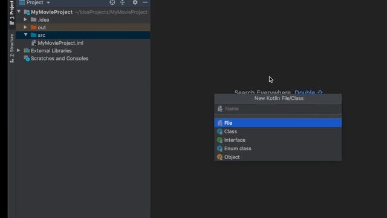This screenshot has width=387, height=218.
Task: Select MyMovieProject root node
Action: 51,12
